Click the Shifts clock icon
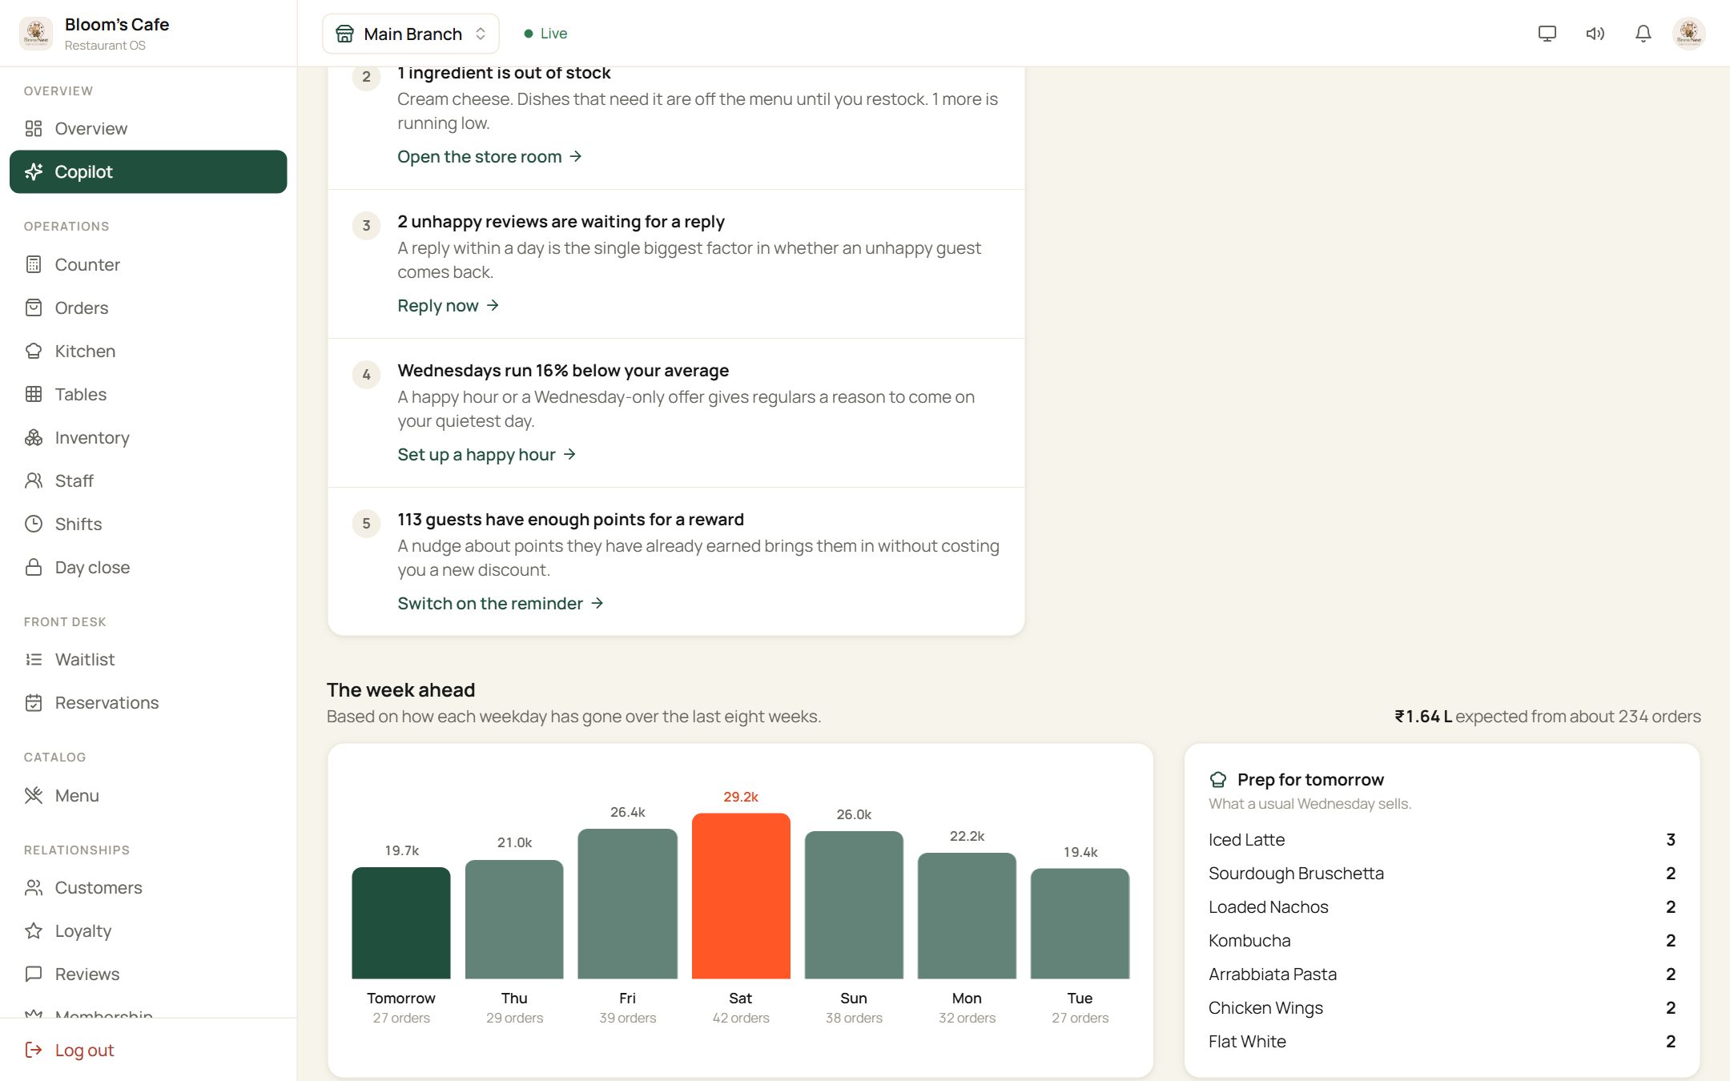The width and height of the screenshot is (1730, 1081). [x=34, y=524]
